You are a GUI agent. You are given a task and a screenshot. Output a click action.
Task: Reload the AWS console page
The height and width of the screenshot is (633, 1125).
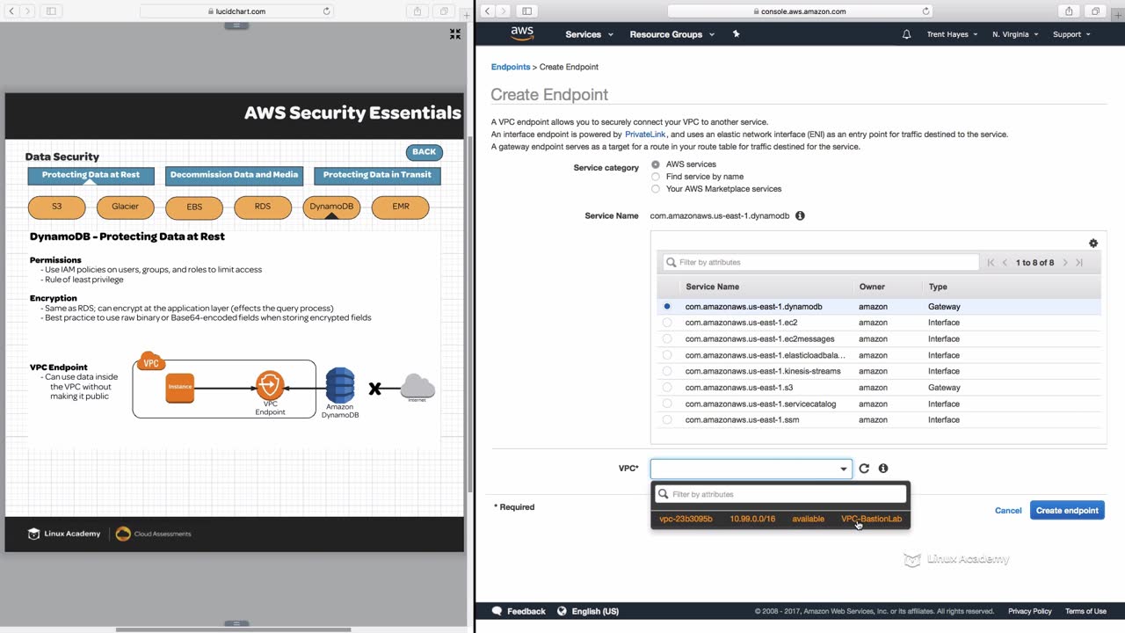tap(925, 11)
